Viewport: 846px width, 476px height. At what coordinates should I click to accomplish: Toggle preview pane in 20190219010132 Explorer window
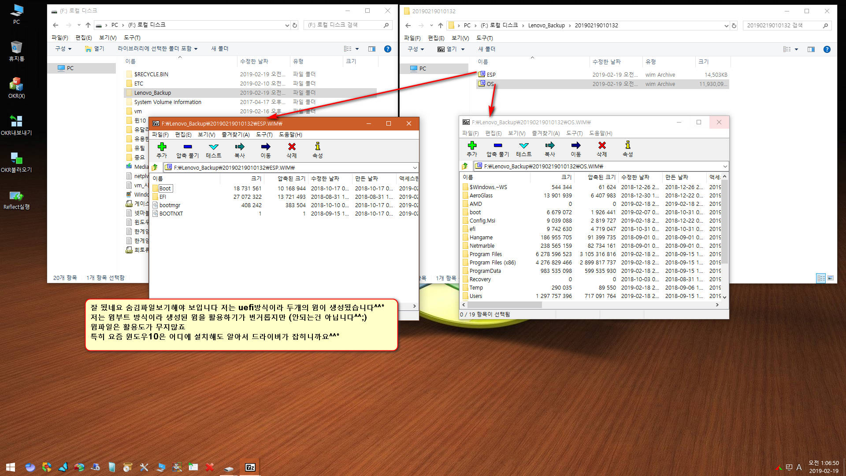point(811,49)
